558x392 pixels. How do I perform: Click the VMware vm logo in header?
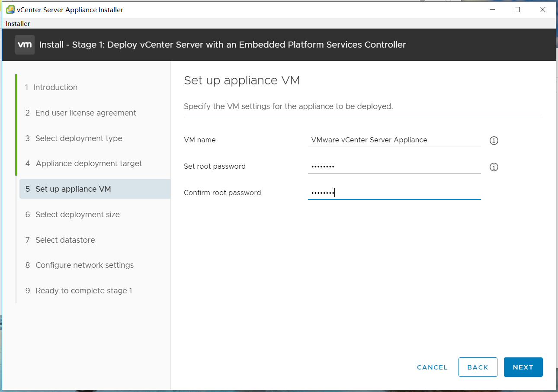(25, 45)
